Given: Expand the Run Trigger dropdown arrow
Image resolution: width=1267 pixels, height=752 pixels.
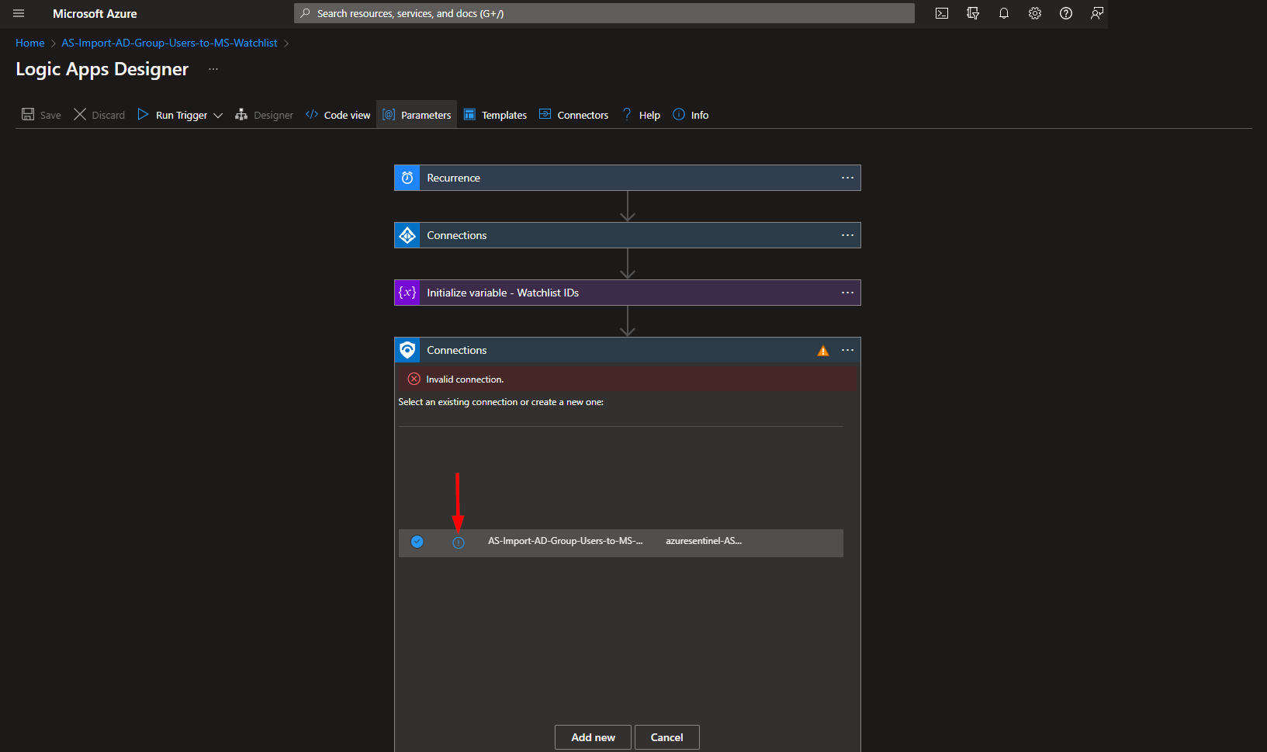Looking at the screenshot, I should click(x=218, y=116).
